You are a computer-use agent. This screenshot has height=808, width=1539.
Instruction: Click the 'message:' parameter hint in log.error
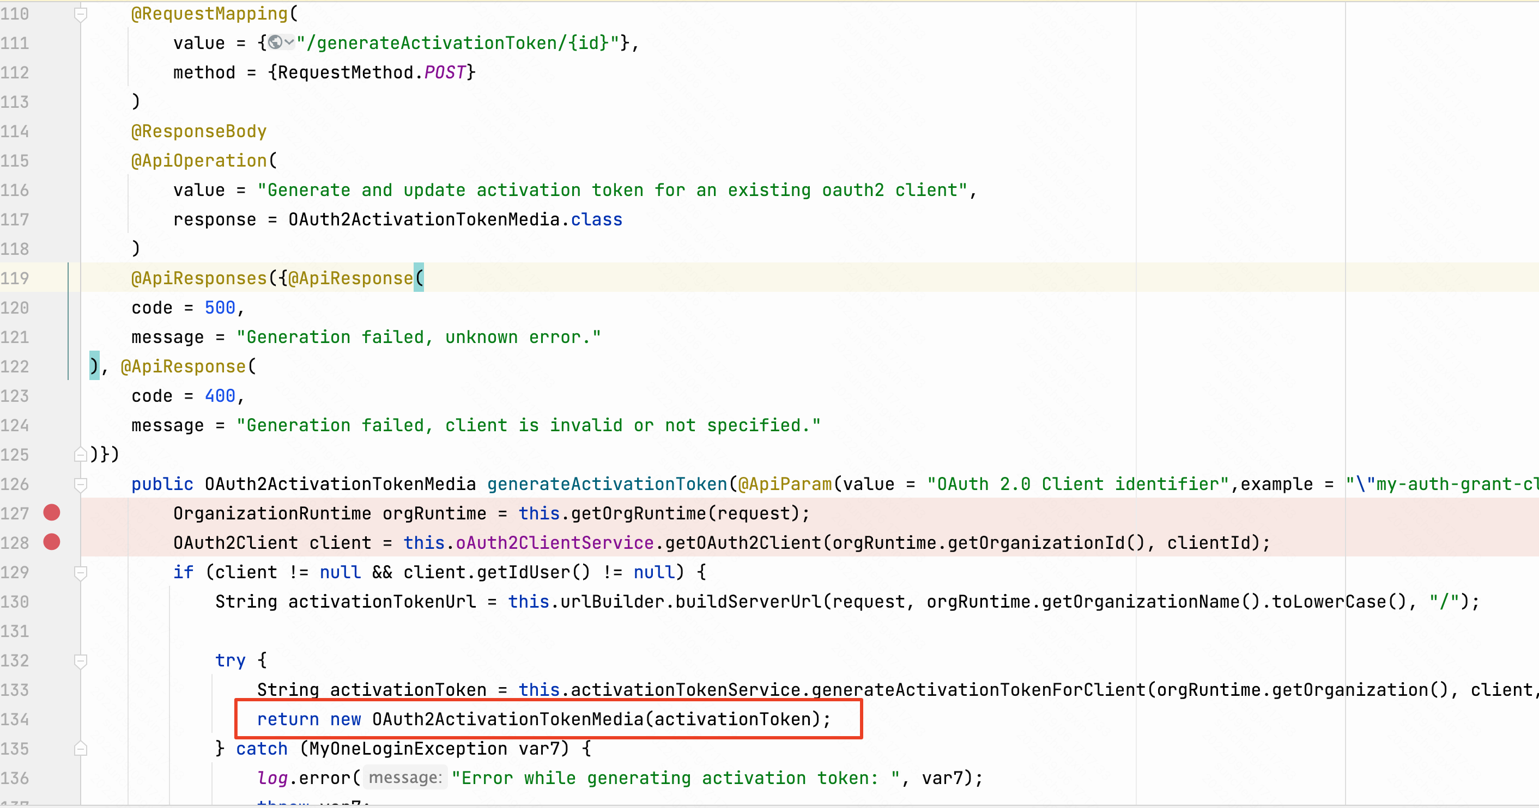coord(405,778)
